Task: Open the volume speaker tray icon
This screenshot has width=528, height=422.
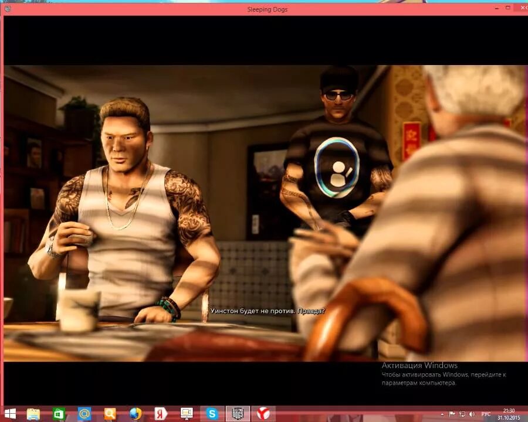Action: 472,414
